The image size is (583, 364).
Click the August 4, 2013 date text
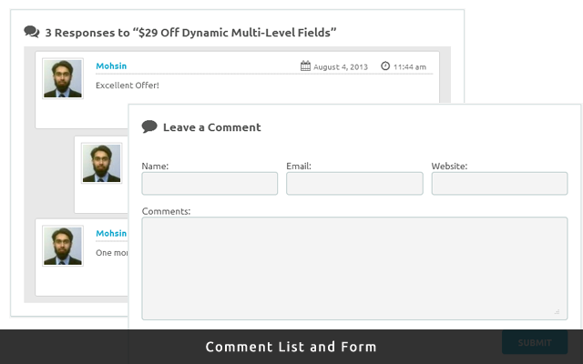pos(341,67)
